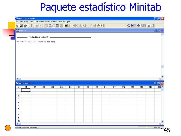Click the Show ReportPad icon
Screen dimensions: 181x136
tap(145, 26)
